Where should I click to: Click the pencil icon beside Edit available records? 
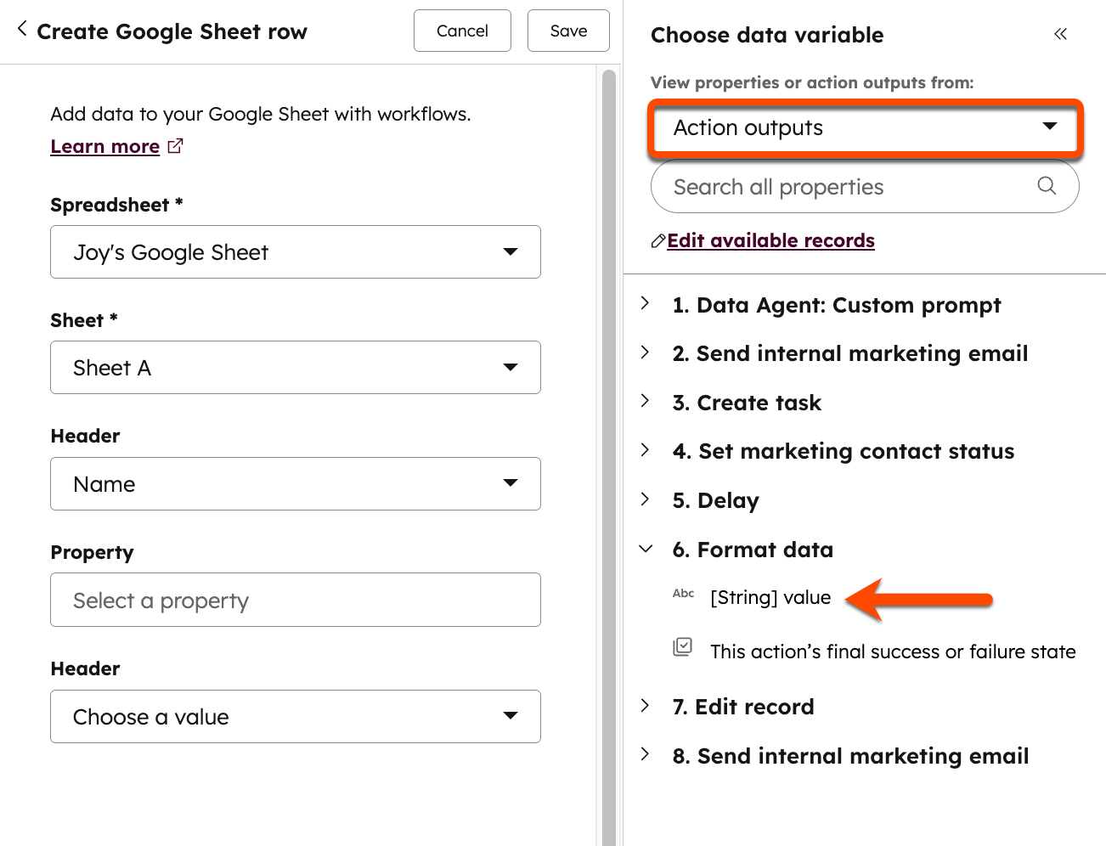point(657,240)
